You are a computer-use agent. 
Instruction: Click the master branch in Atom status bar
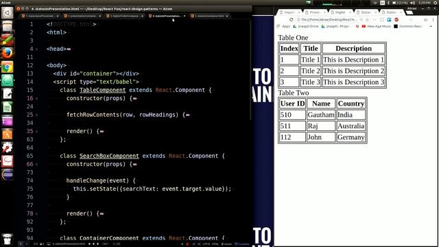tap(226, 244)
